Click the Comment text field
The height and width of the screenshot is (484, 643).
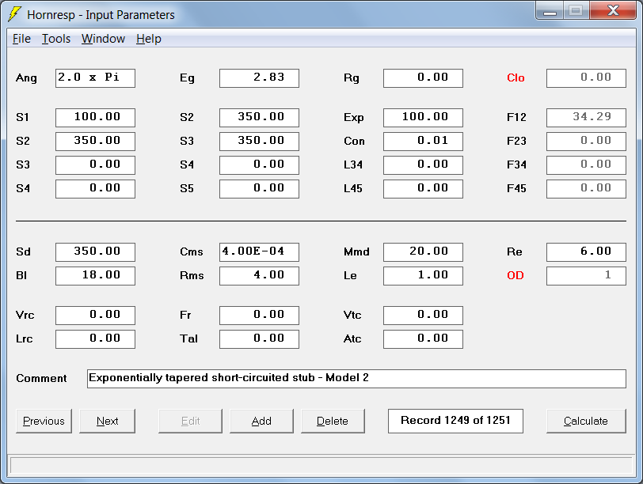pyautogui.click(x=356, y=379)
